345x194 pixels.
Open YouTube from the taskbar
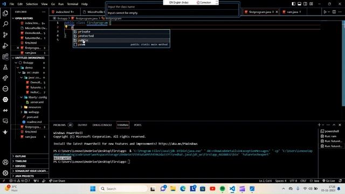212,189
